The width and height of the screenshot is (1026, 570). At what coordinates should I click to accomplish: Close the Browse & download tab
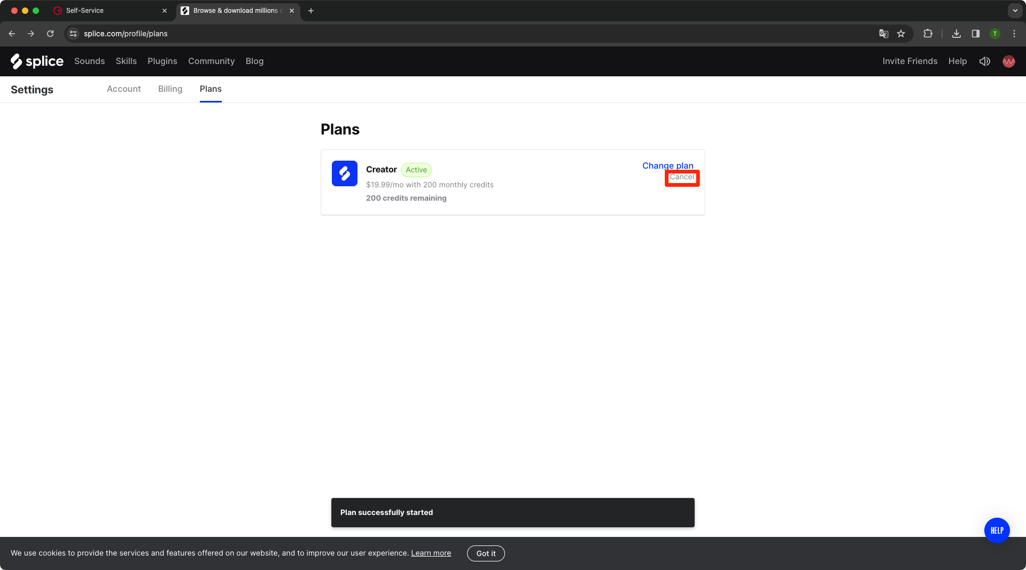292,11
